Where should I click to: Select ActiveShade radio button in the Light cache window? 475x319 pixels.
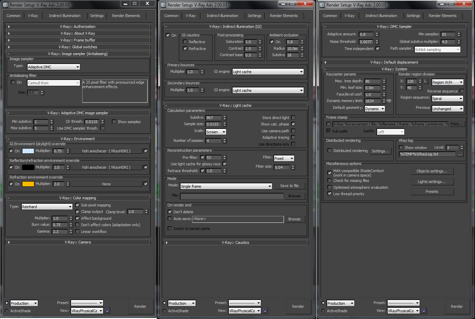pos(164,310)
